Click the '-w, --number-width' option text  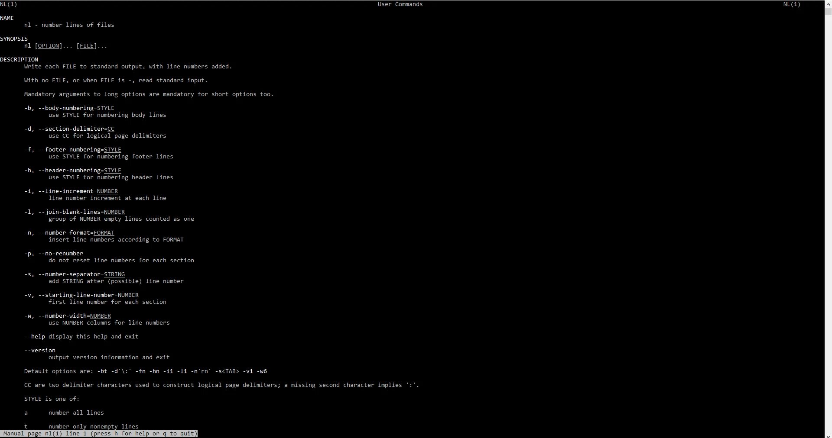[x=55, y=316]
